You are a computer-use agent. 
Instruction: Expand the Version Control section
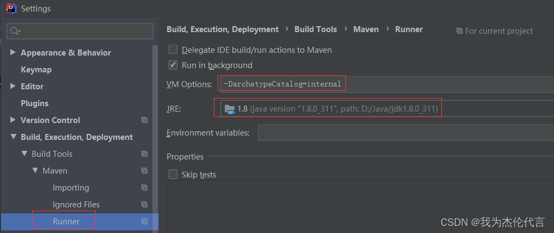click(13, 120)
